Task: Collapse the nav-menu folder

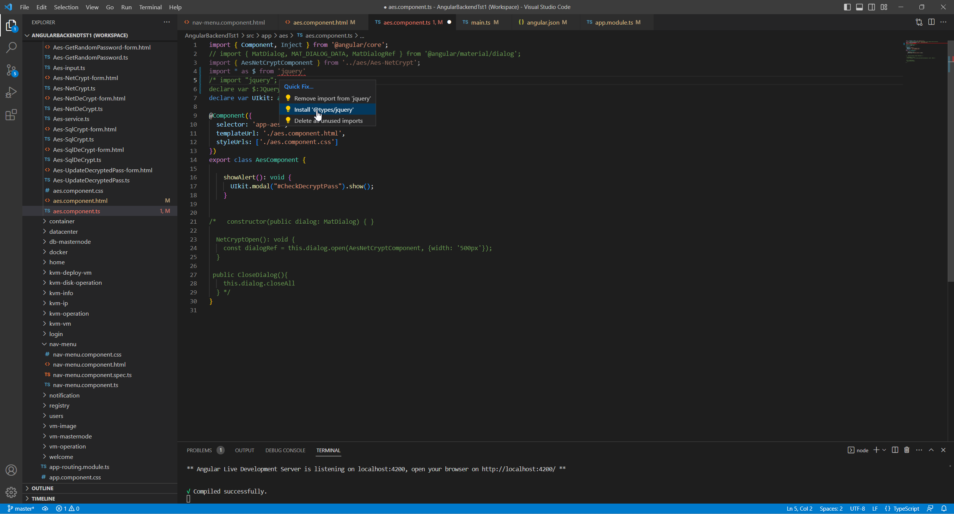Action: [x=63, y=344]
